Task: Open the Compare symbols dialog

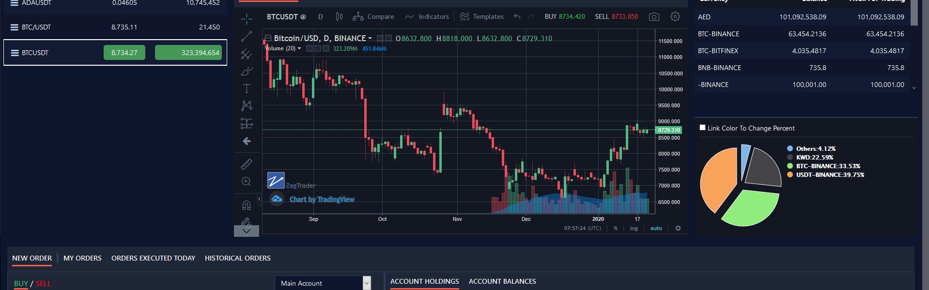Action: 373,16
